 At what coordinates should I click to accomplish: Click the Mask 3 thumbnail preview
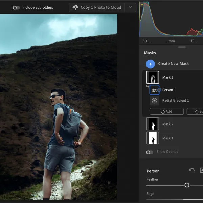(153, 77)
